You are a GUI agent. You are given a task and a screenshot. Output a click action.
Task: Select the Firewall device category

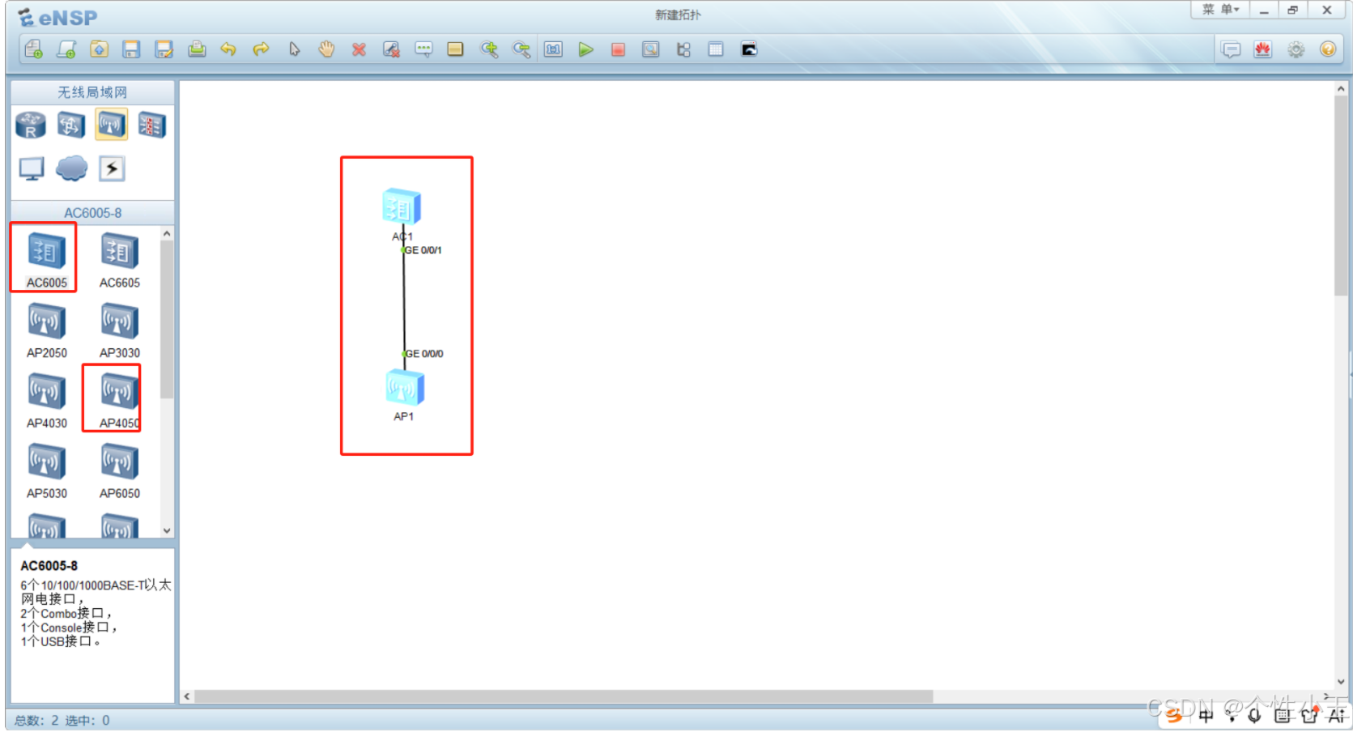coord(151,126)
